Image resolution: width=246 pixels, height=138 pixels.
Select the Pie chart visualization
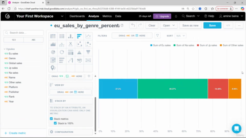(x=53, y=52)
